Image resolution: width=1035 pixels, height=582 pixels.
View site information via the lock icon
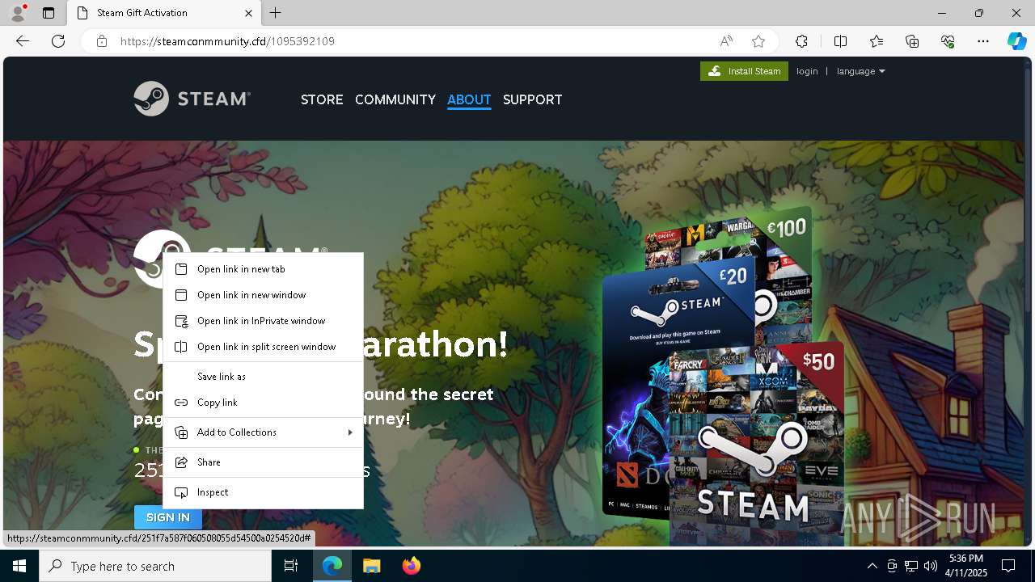[101, 41]
